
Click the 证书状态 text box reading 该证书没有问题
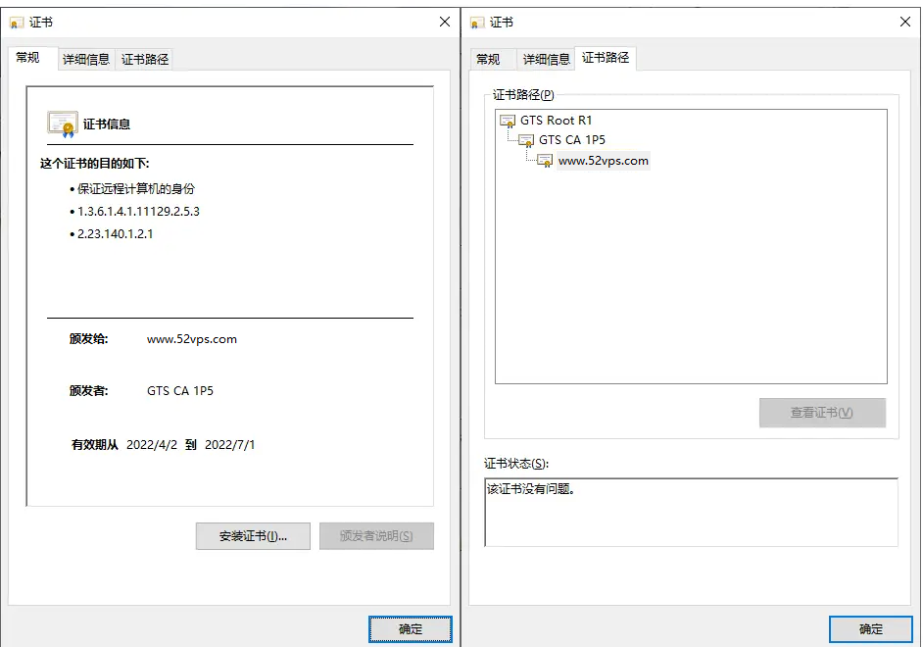click(692, 512)
